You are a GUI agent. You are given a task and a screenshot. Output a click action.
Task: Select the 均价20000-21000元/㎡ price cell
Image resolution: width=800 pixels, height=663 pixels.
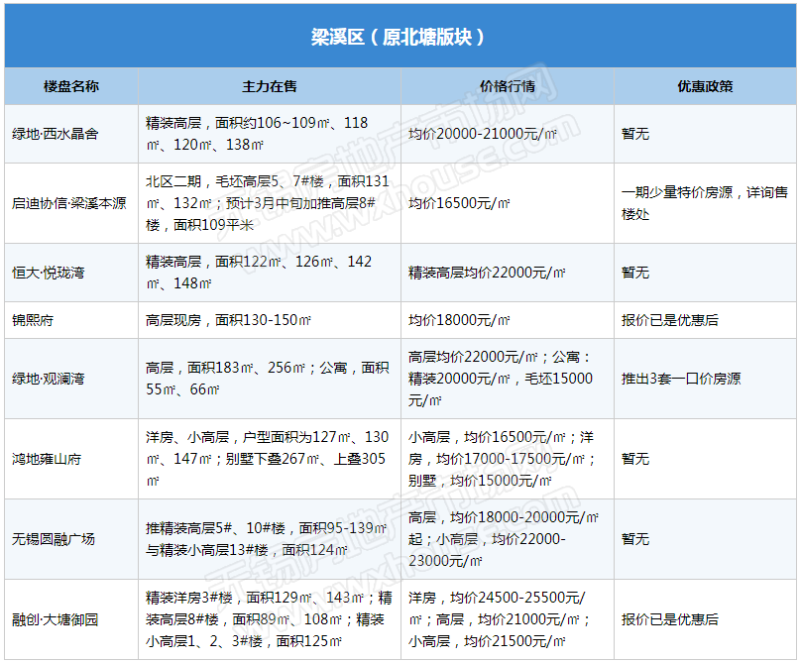click(x=482, y=134)
